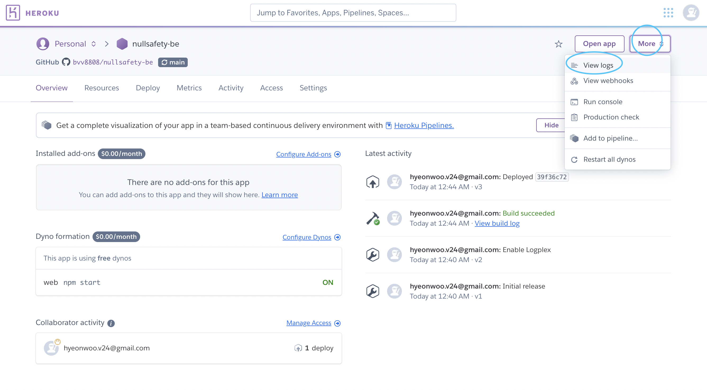
Task: Open the app switcher grid icon
Action: [x=668, y=13]
